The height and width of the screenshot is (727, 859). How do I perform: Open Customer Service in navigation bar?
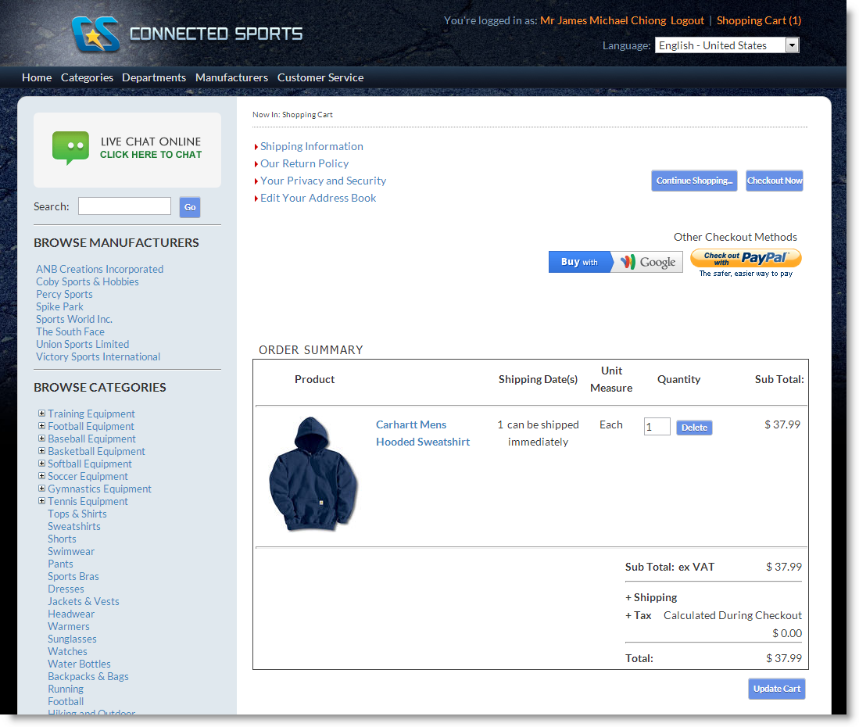320,78
